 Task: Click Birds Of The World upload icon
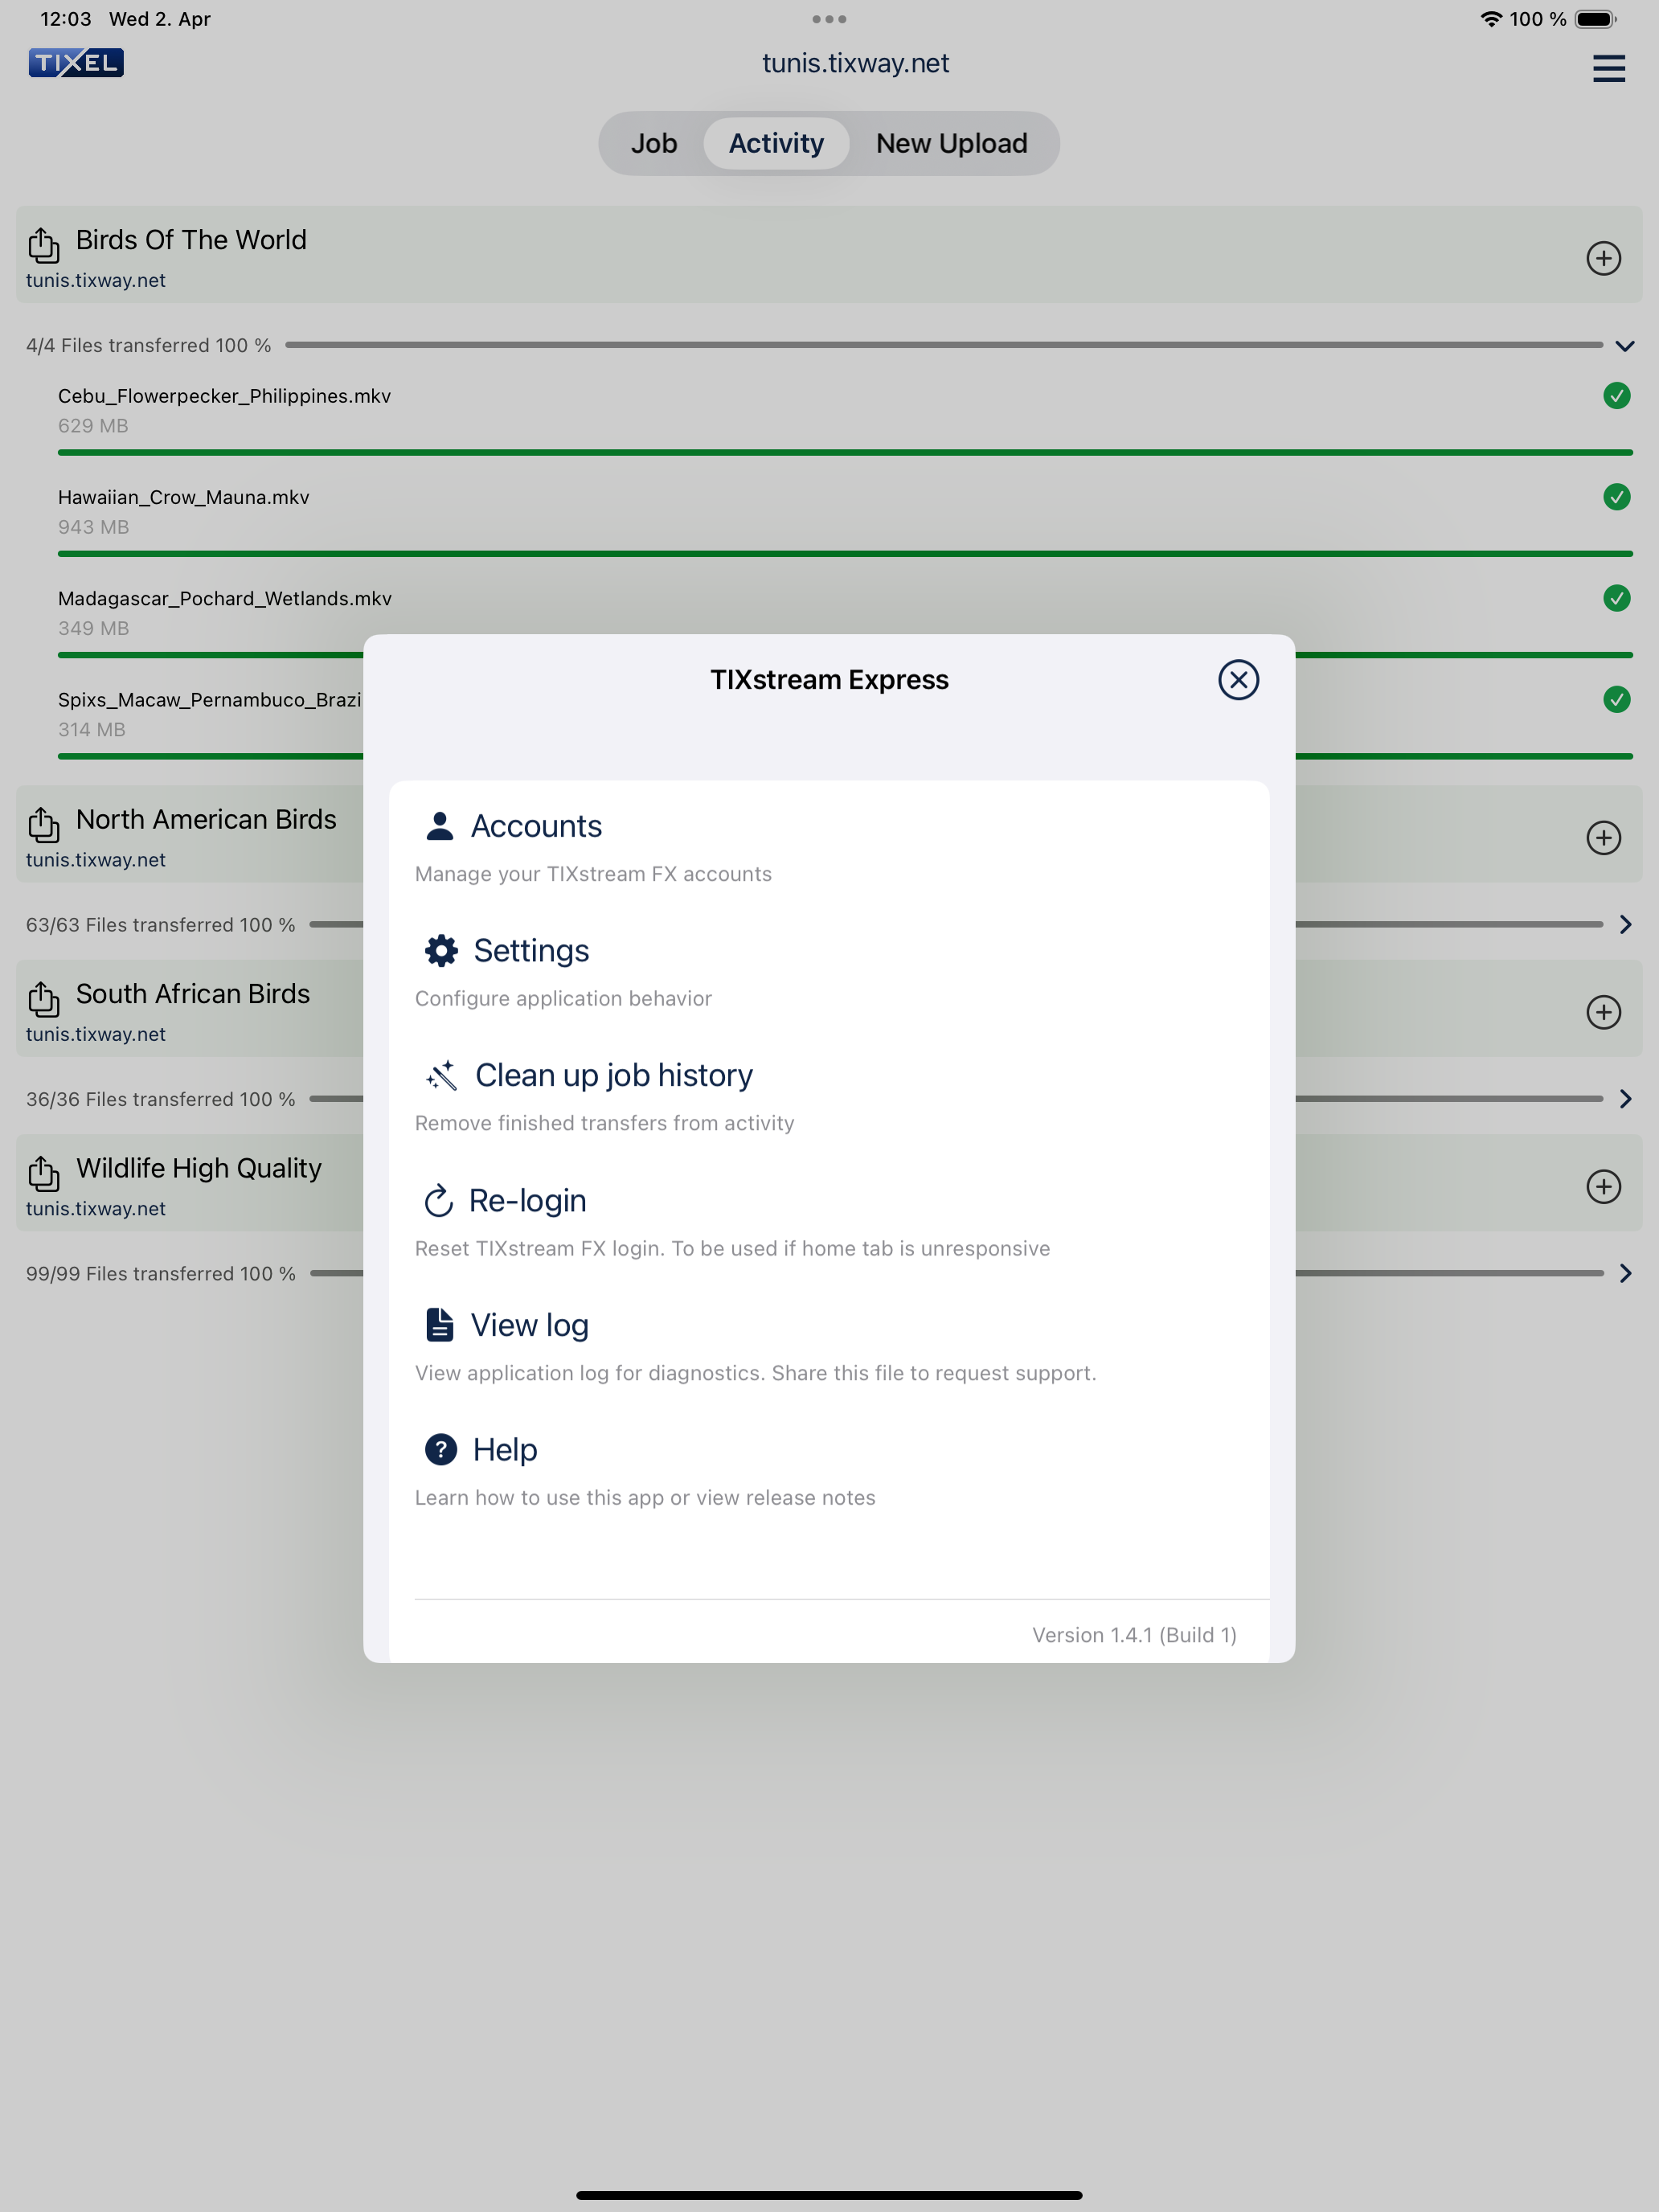click(43, 244)
